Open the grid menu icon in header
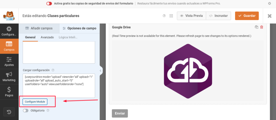The image size is (276, 120). [x=171, y=16]
